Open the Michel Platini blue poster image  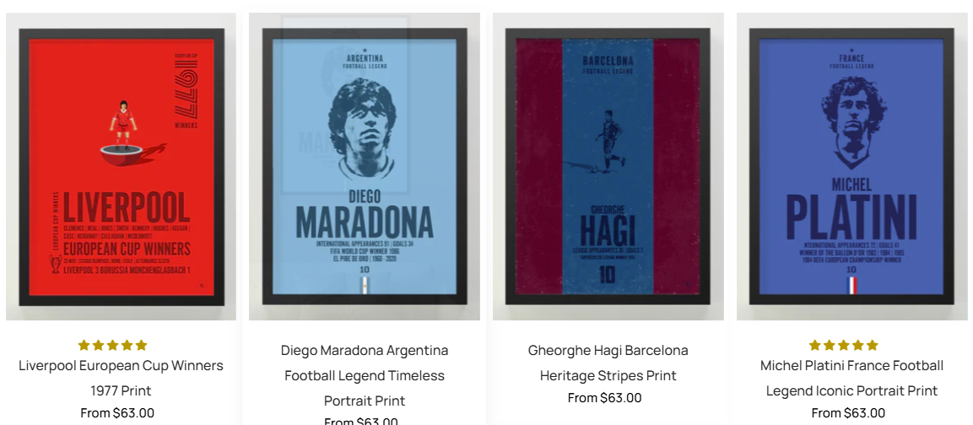point(852,166)
